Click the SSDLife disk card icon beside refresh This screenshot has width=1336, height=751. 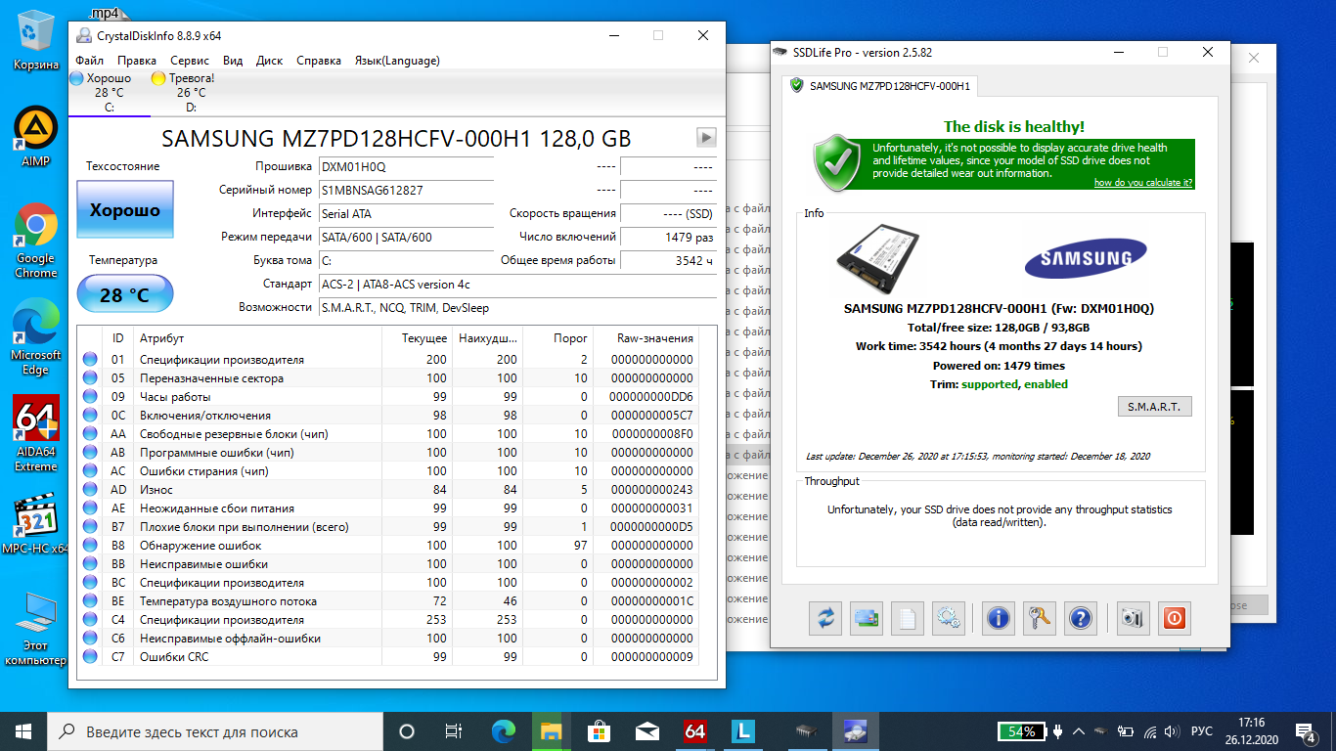tap(867, 618)
